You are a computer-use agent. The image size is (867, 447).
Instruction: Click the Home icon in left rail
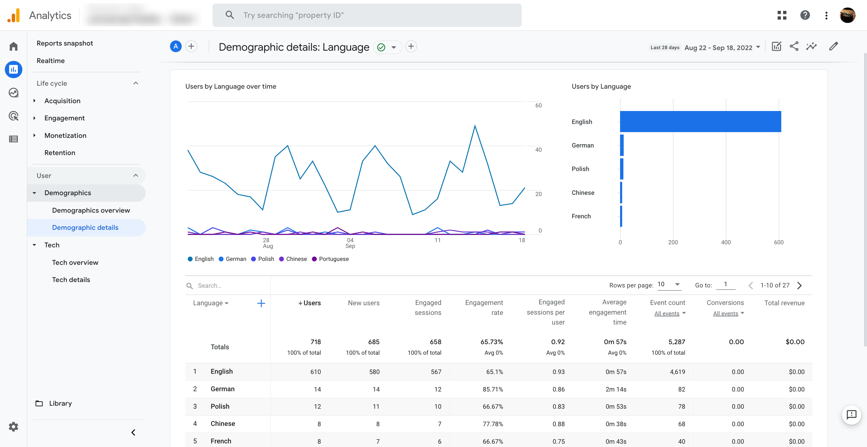[14, 46]
